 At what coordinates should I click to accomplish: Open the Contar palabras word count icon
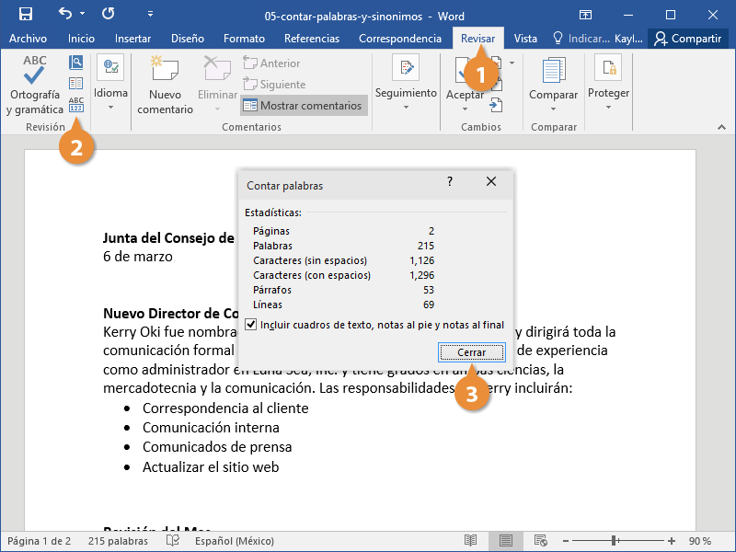pos(76,105)
